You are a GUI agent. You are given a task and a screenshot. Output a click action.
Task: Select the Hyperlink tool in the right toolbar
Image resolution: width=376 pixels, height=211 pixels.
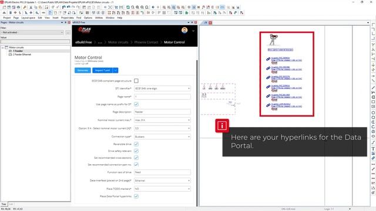click(x=373, y=158)
